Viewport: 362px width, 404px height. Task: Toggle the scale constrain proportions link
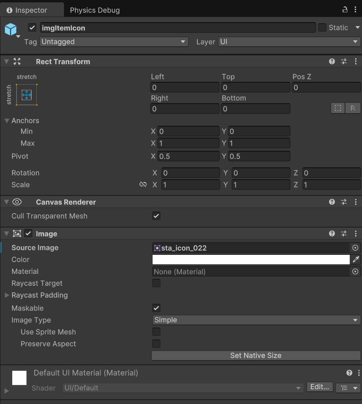point(143,184)
